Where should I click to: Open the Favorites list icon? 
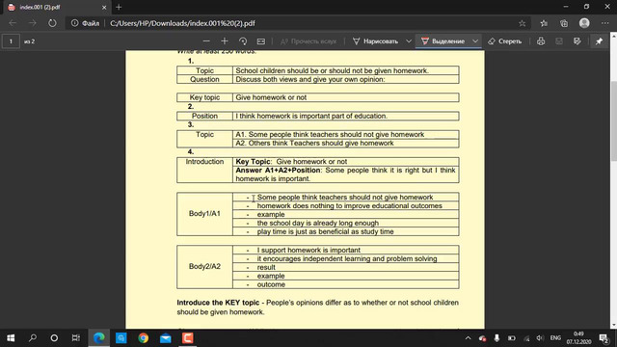(544, 23)
